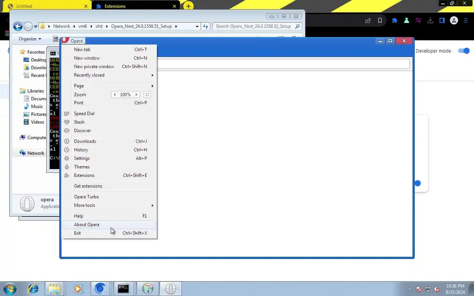Expand More tools submenu
The width and height of the screenshot is (474, 296).
point(110,205)
